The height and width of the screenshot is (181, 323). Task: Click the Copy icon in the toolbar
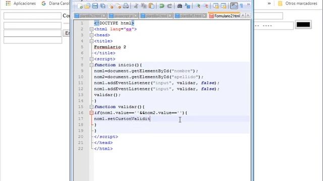[x=143, y=6]
